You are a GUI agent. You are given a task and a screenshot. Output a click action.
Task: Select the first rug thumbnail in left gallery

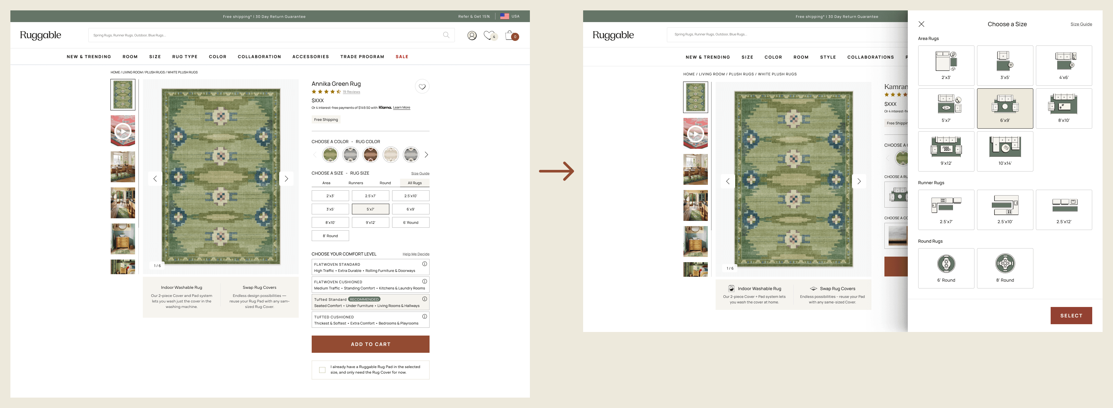123,95
